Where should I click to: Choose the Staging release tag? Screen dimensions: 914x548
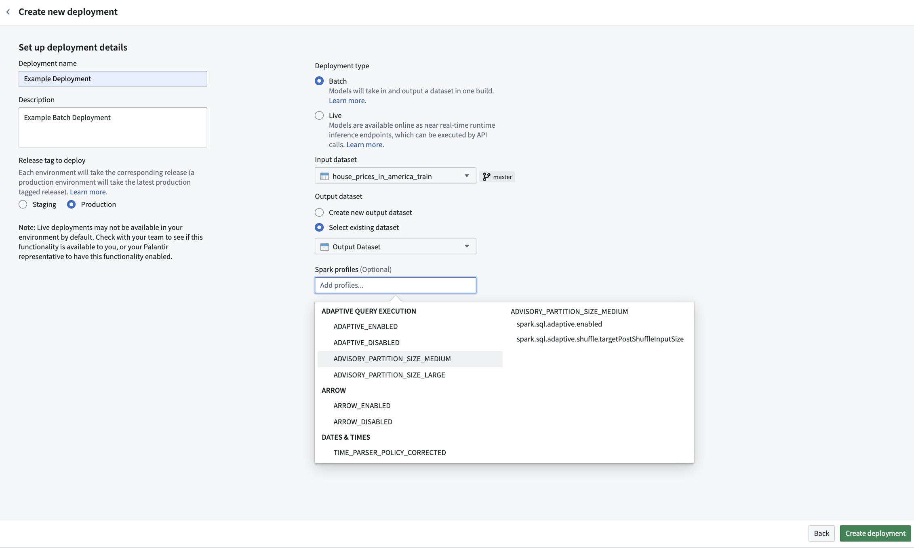pos(23,204)
